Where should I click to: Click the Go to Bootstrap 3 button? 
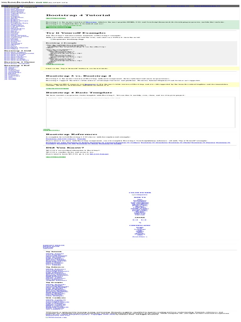pyautogui.click(x=57, y=88)
